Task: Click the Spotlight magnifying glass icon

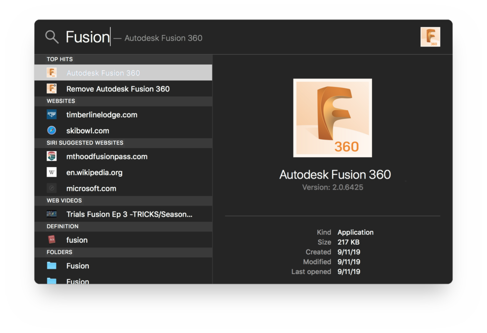Action: pyautogui.click(x=52, y=37)
